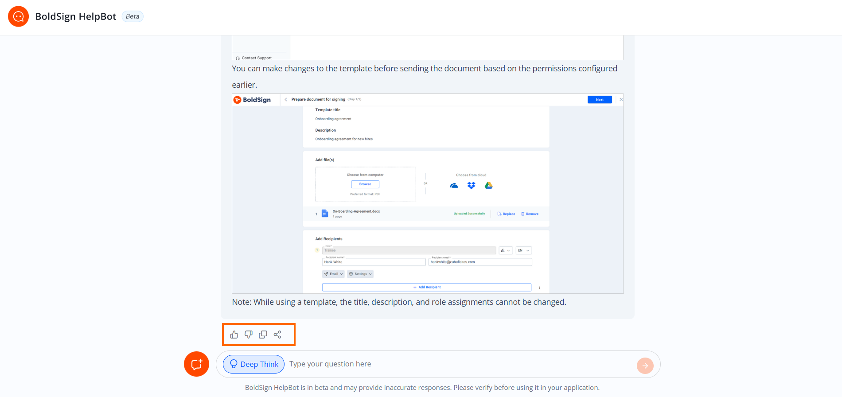Copy the bot response to clipboard
Screen dimensions: 842x397
coord(263,335)
